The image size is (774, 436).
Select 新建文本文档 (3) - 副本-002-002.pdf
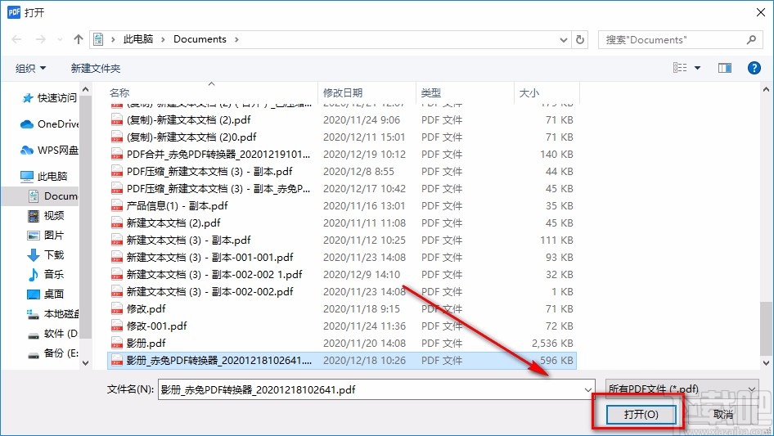(341, 291)
